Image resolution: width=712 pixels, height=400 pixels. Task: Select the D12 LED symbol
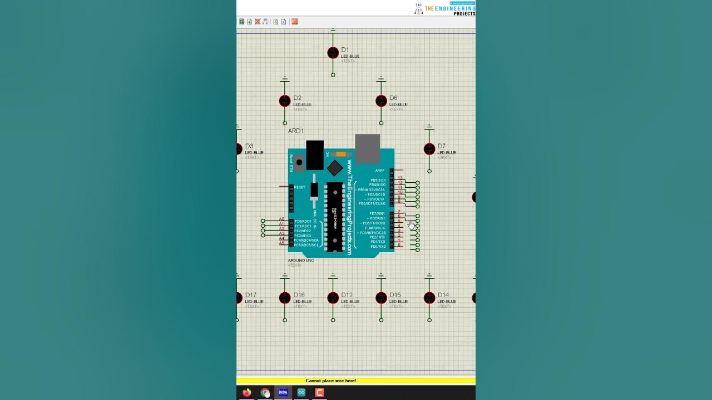click(x=333, y=298)
